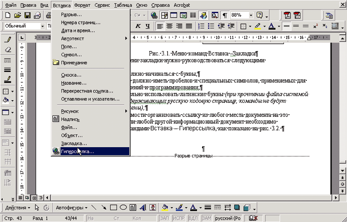
Task: Toggle the show paragraph marks (¶) button
Action: point(225,15)
